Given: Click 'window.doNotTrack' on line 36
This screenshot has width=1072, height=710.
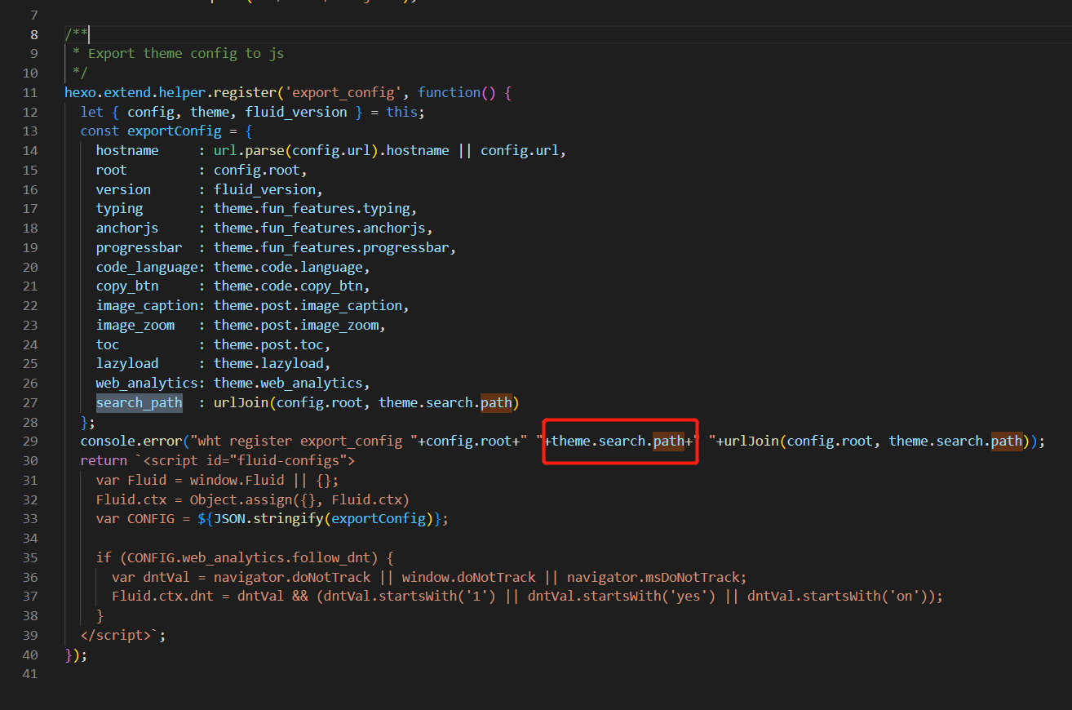Looking at the screenshot, I should 469,577.
